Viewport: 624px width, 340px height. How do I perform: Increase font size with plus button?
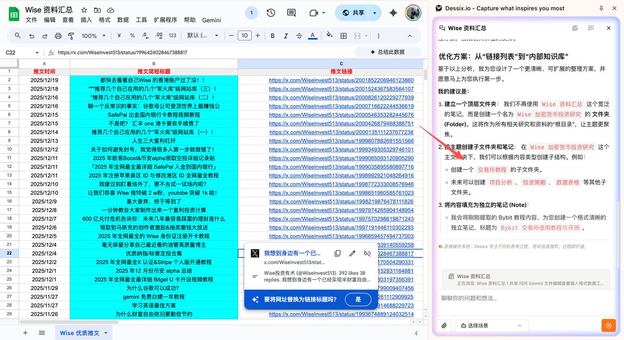257,35
